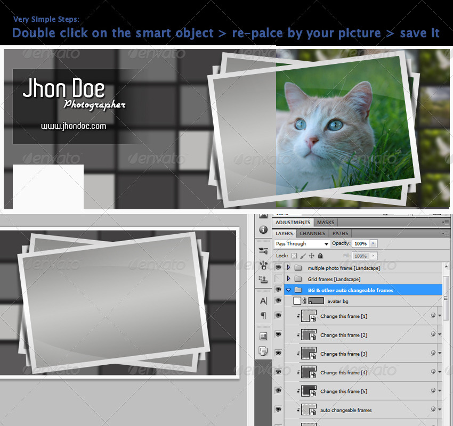Select the Change this frame [5] layer thumbnail
453x426 pixels.
click(x=309, y=391)
